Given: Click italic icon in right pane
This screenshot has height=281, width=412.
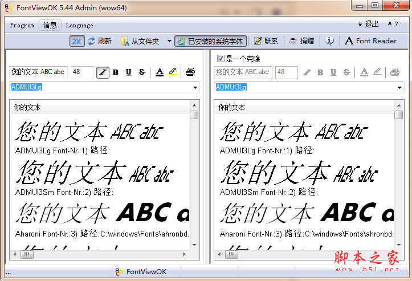Looking at the screenshot, I should pyautogui.click(x=307, y=72).
